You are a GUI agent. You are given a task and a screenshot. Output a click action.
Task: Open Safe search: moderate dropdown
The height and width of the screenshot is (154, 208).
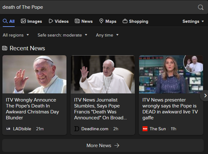[62, 35]
